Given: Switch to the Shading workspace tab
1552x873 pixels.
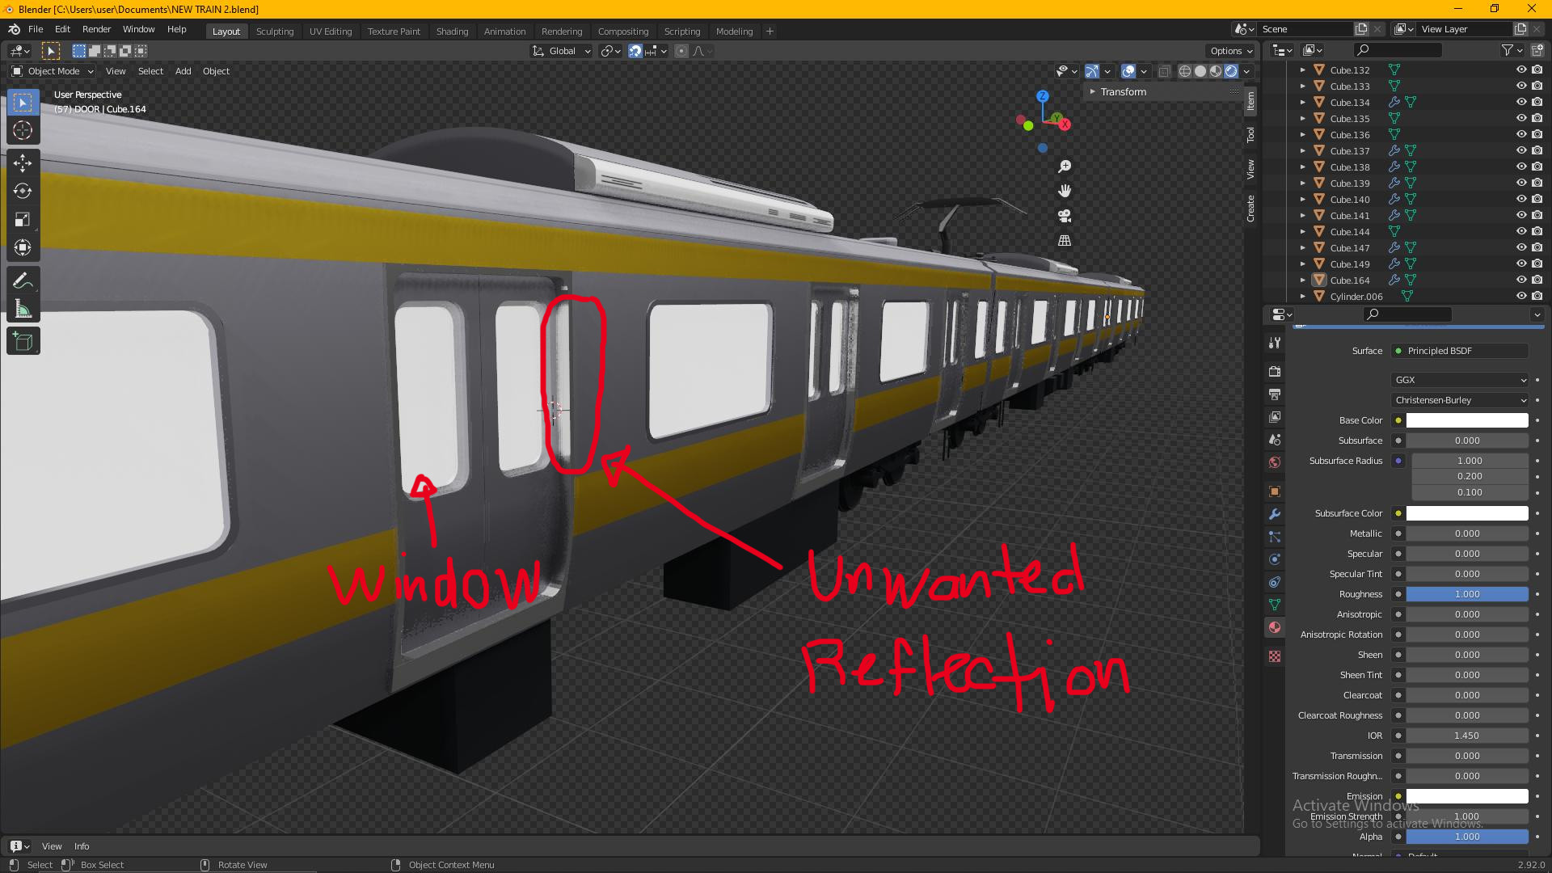Looking at the screenshot, I should coord(452,31).
